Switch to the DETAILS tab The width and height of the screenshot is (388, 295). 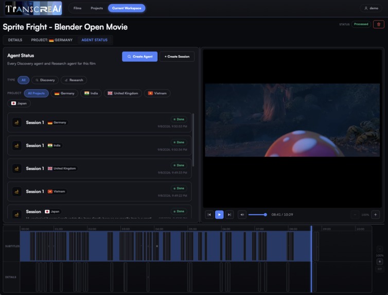(15, 40)
